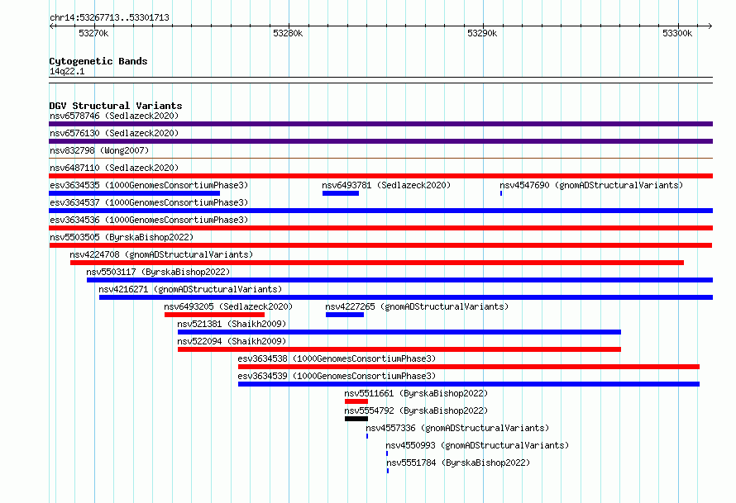Select the nsv521381 blue variant bar
736x503 pixels.
tap(399, 332)
